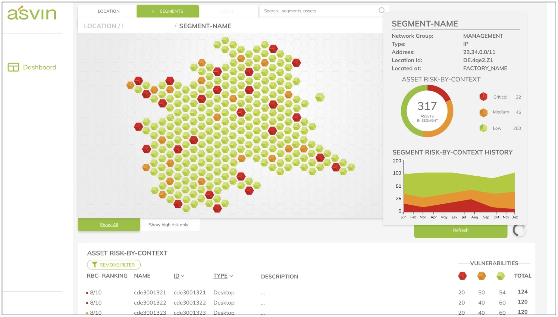The width and height of the screenshot is (558, 317).
Task: Toggle Show high risk only
Action: tap(168, 225)
